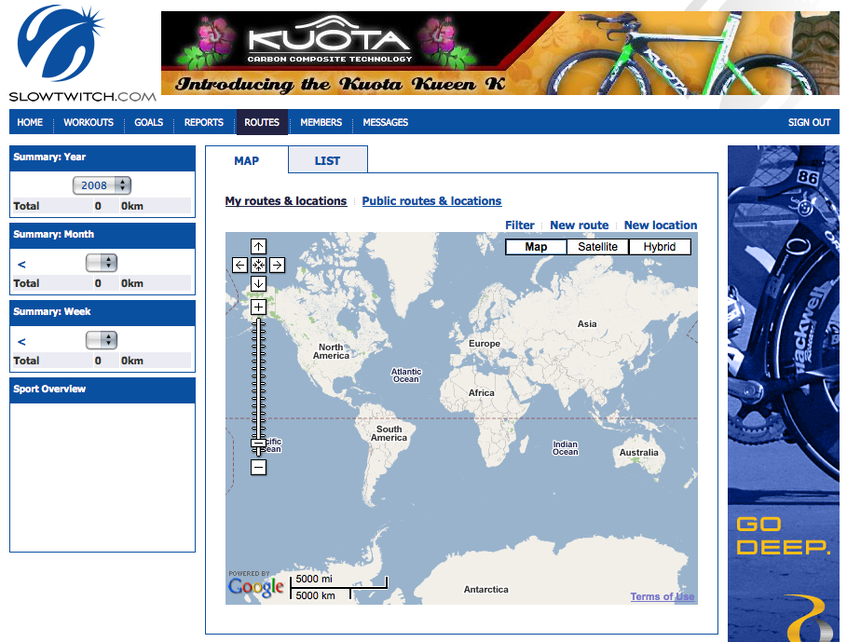Open the Workouts menu item
847x642 pixels.
89,122
